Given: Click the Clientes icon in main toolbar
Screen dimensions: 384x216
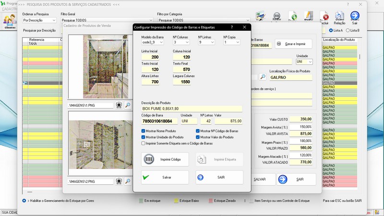Looking at the screenshot, I should point(10,21).
